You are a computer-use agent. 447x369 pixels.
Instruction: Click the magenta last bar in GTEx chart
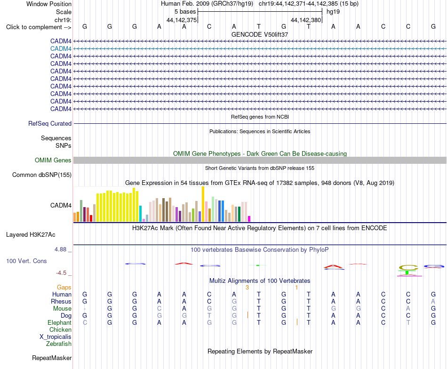249,219
